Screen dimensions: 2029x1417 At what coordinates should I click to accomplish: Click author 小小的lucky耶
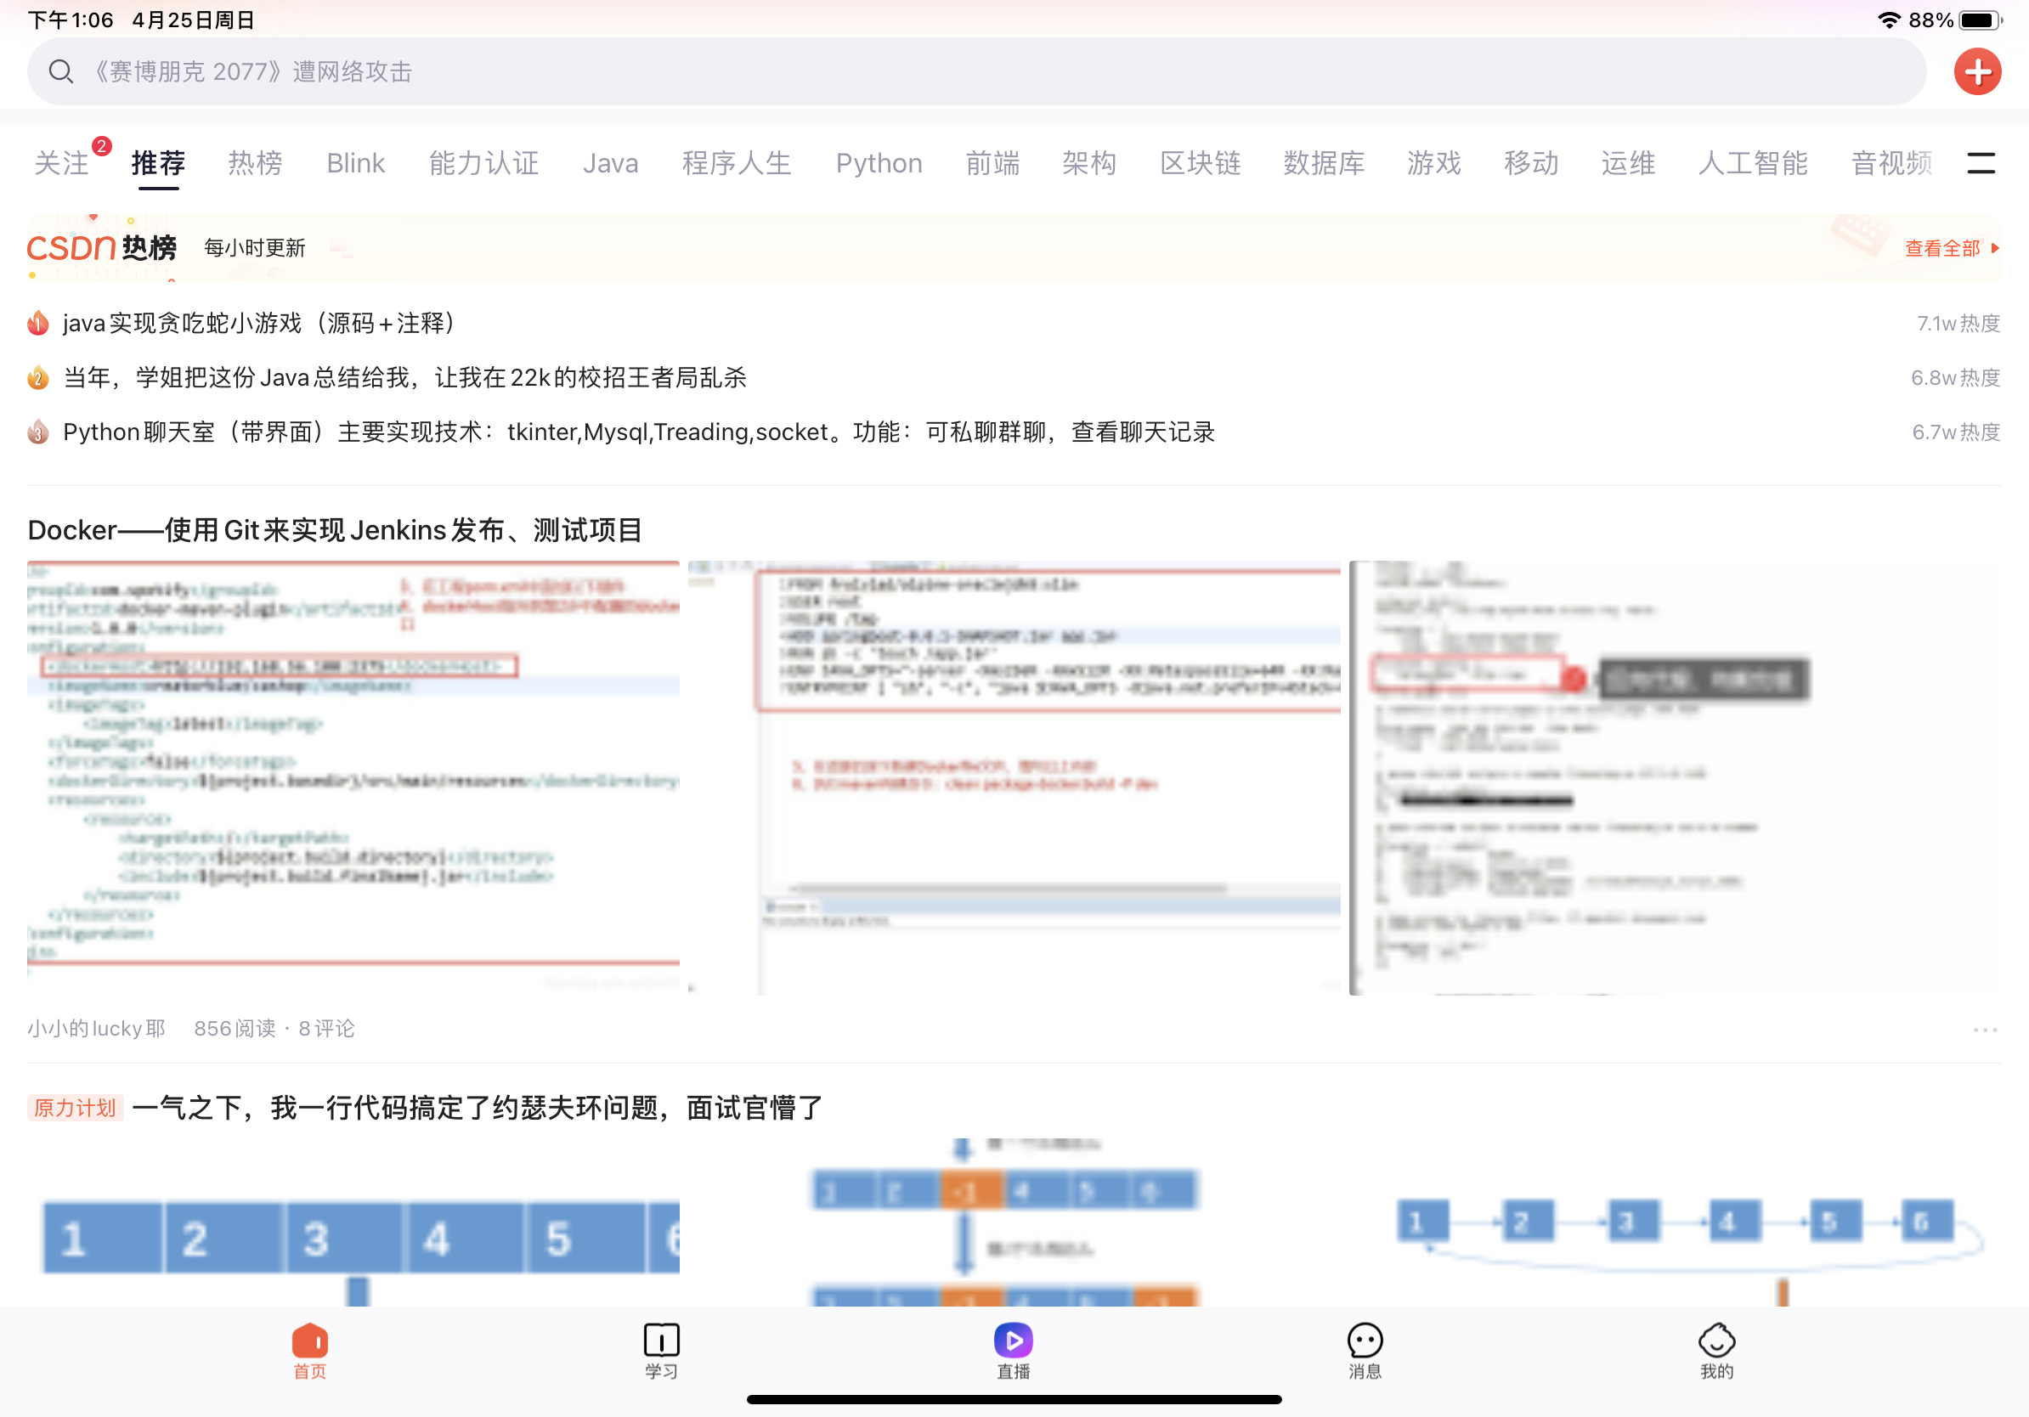(x=96, y=1028)
